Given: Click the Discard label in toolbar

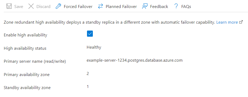Looking at the screenshot, I should pyautogui.click(x=43, y=6).
